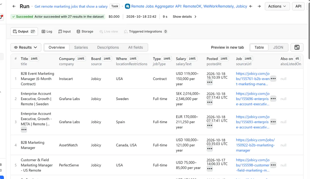The height and width of the screenshot is (179, 310).
Task: Open the AssetWatch b2b-marketing-manager job link
Action: (x=255, y=145)
